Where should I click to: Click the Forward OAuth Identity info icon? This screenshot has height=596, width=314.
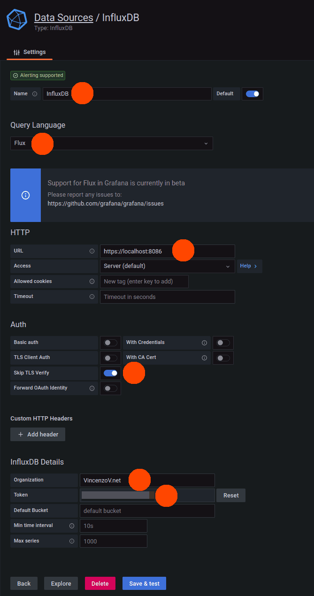(x=92, y=388)
